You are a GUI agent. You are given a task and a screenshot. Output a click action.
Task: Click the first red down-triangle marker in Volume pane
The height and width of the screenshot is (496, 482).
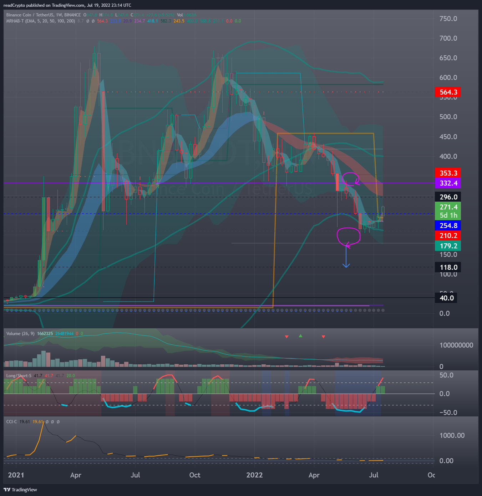click(286, 336)
